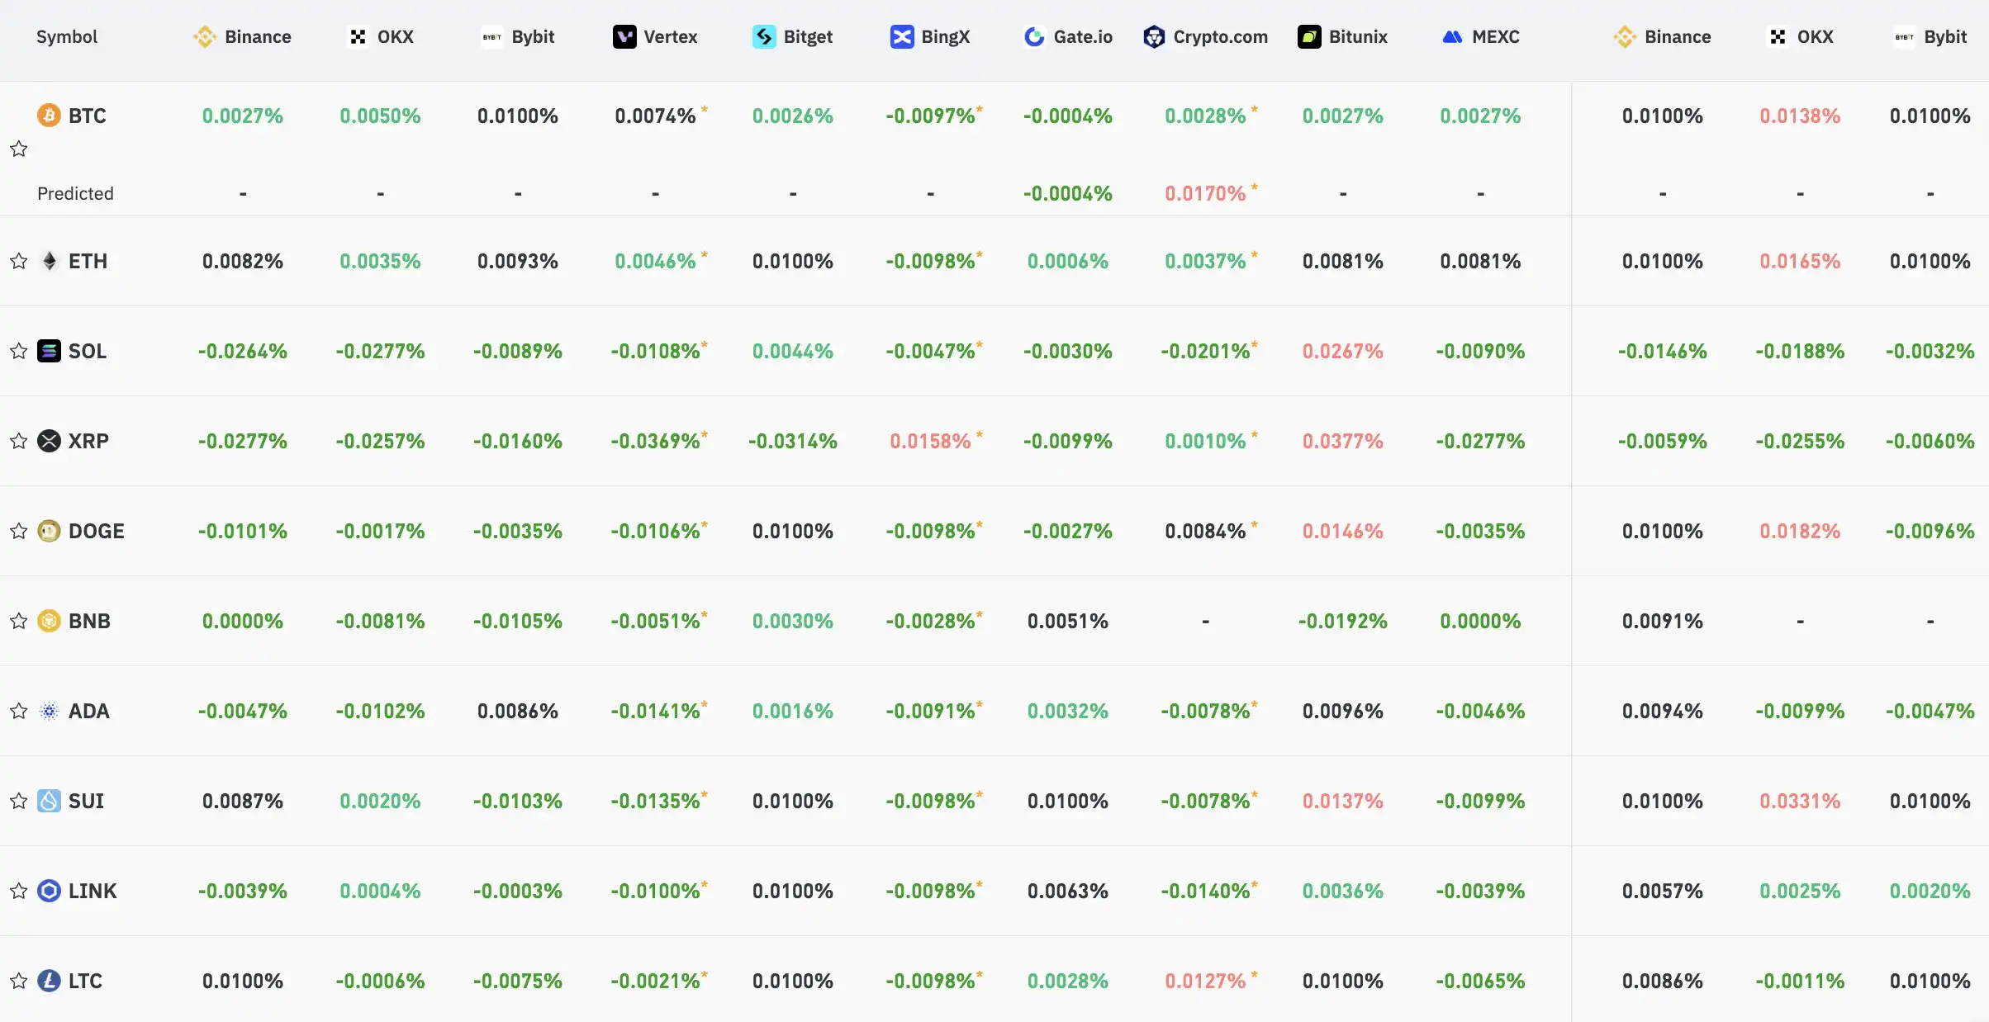The image size is (1989, 1022).
Task: Click the BingX exchange logo
Action: [x=902, y=37]
